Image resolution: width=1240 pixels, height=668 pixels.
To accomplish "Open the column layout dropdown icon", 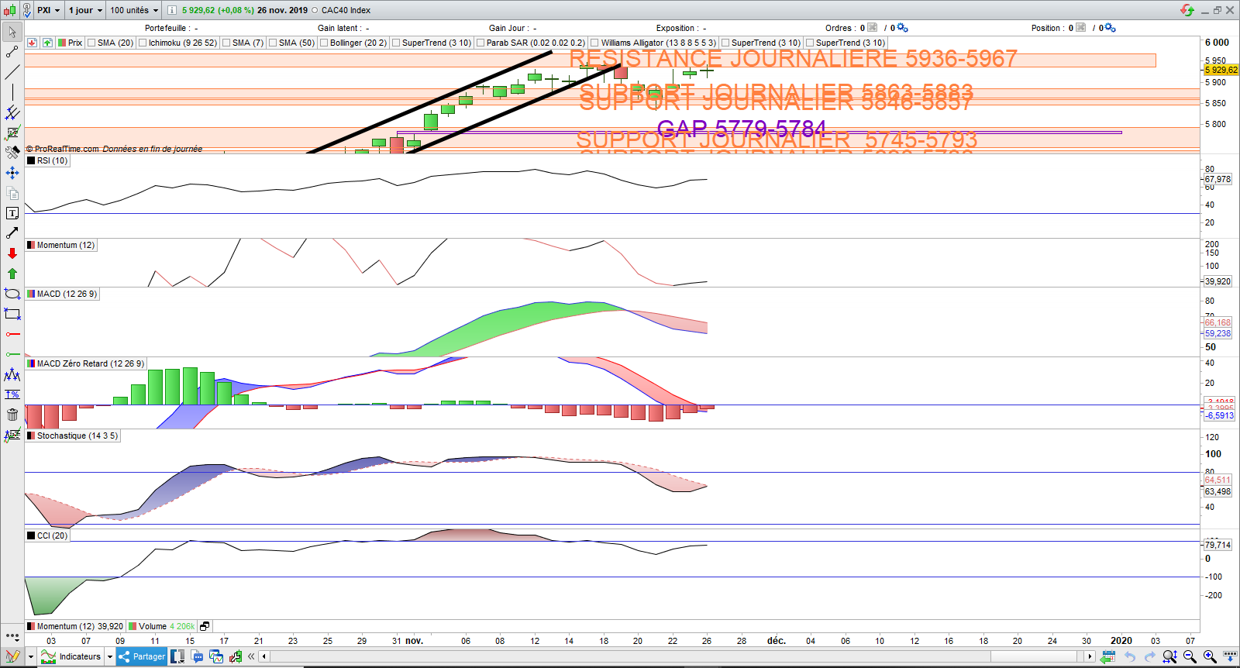I will pyautogui.click(x=178, y=656).
